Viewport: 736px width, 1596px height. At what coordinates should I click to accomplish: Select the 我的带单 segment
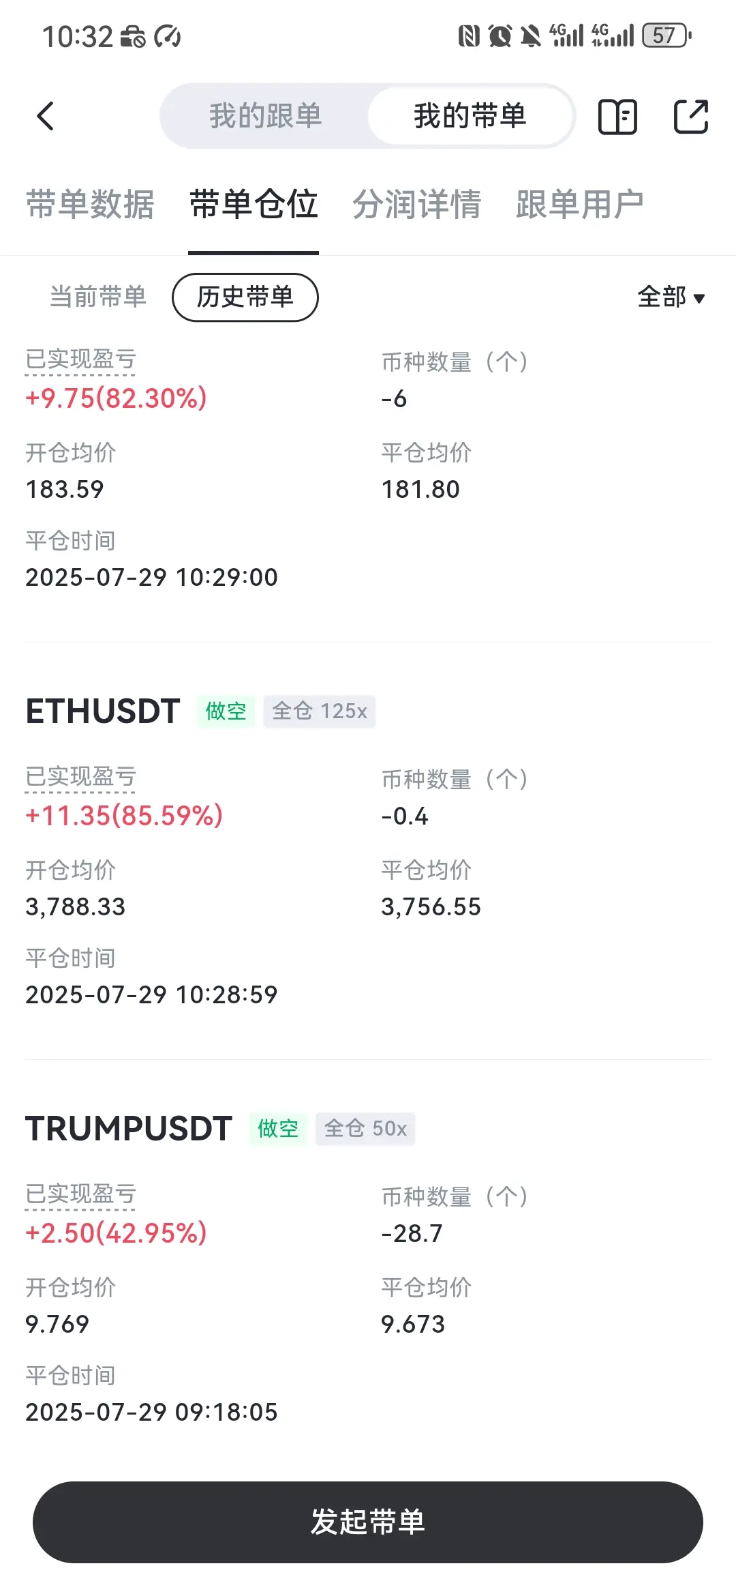coord(470,116)
